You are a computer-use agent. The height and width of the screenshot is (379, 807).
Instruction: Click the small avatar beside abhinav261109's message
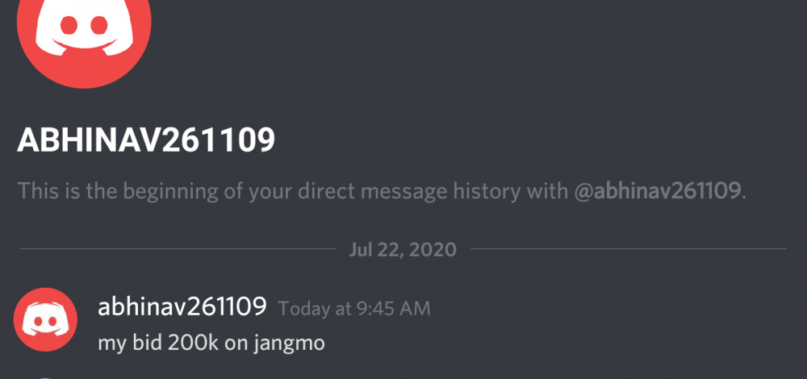45,319
